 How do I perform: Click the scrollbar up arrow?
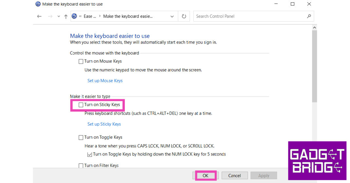tap(314, 27)
